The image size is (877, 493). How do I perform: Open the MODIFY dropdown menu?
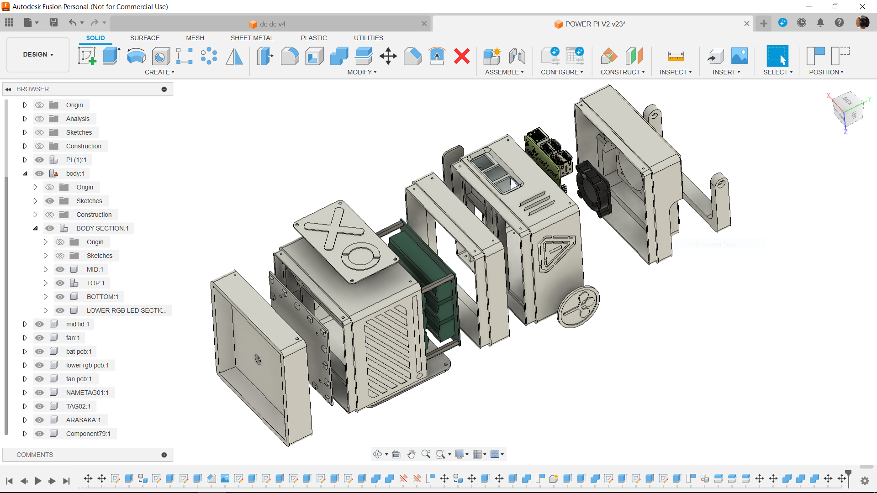pos(362,72)
